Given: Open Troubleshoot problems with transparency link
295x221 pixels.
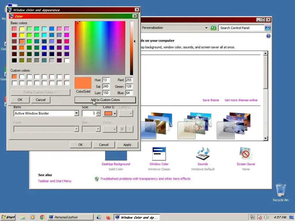Looking at the screenshot, I should pyautogui.click(x=145, y=179).
